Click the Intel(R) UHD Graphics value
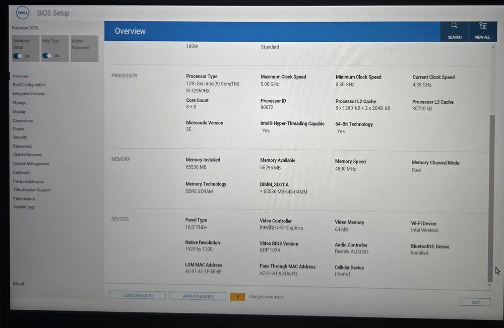The image size is (504, 328). tap(281, 228)
